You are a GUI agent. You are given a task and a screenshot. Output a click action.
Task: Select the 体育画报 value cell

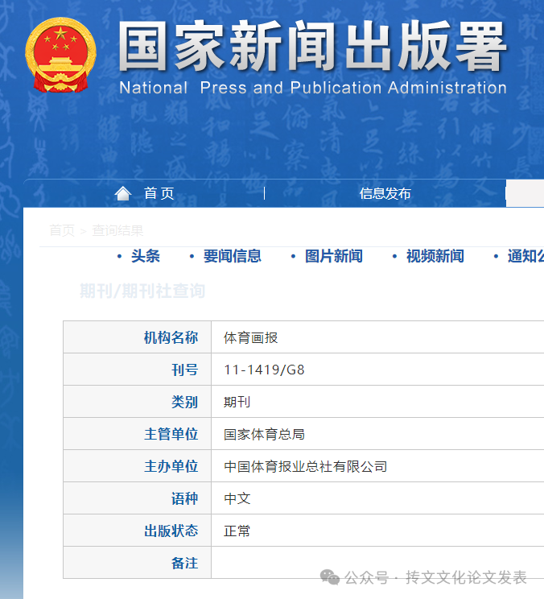tap(250, 337)
